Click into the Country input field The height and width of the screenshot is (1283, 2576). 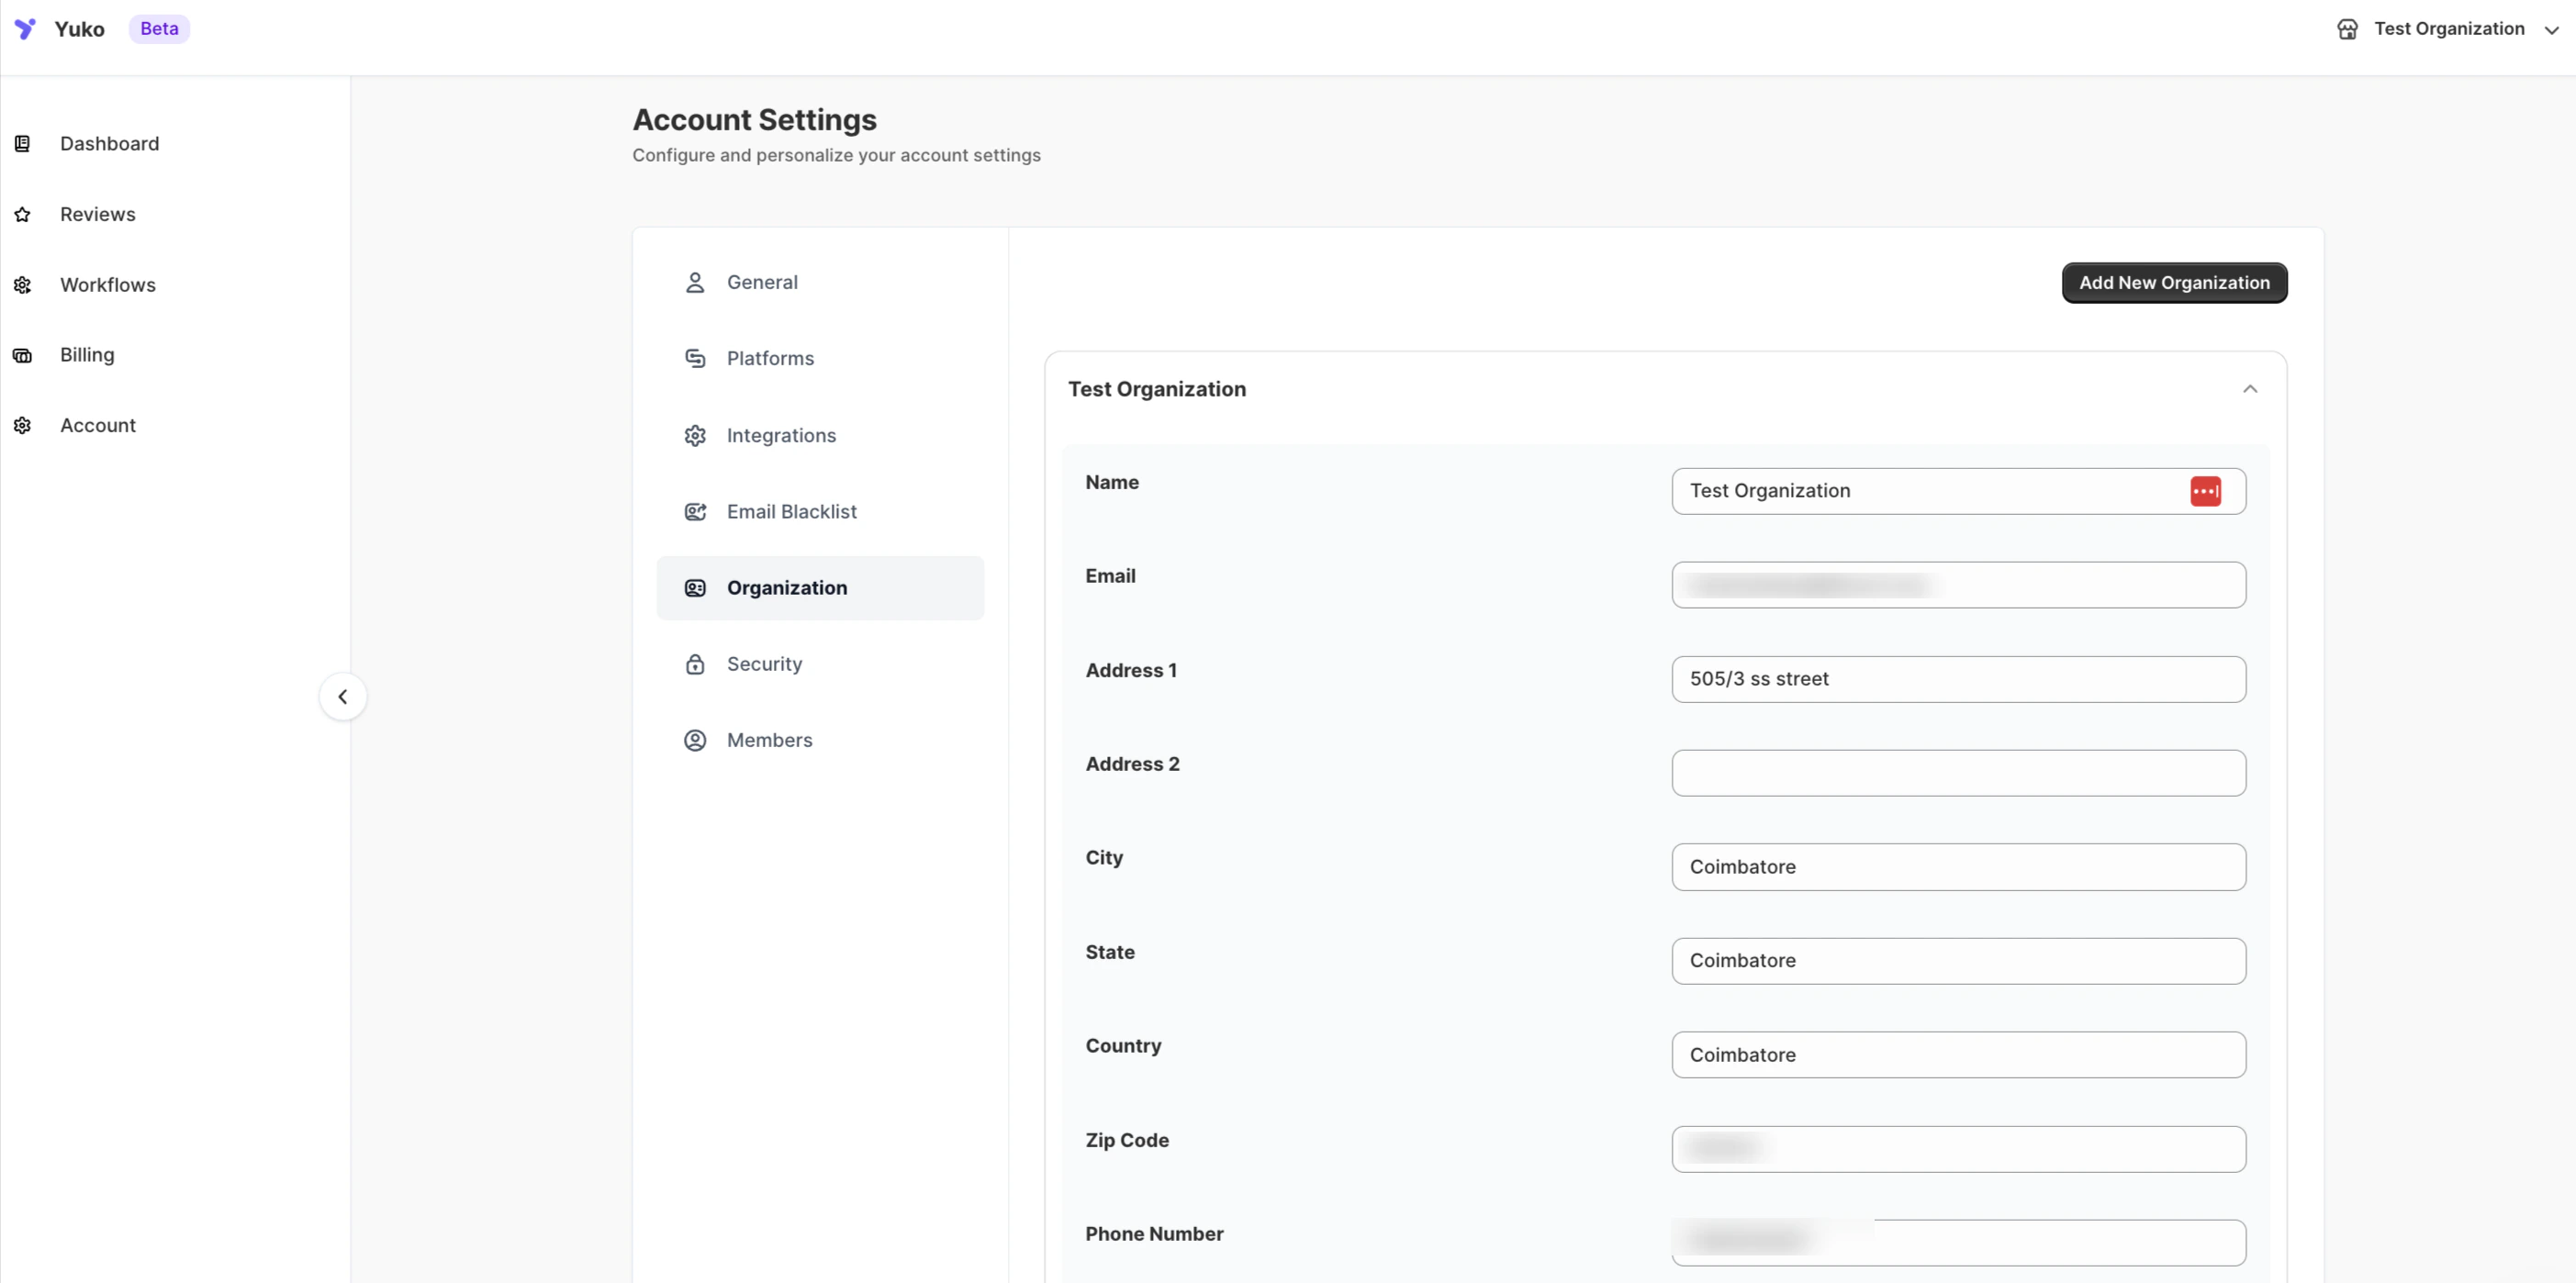coord(1958,1055)
